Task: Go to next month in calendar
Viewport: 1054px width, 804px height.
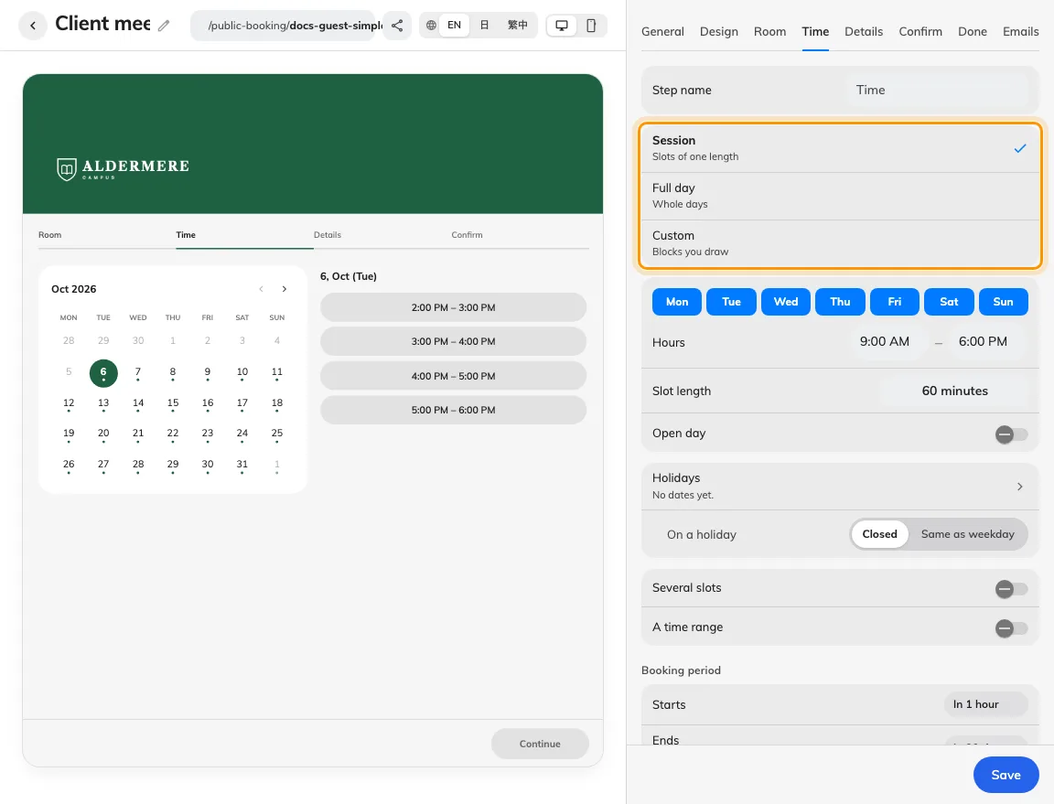Action: pos(285,289)
